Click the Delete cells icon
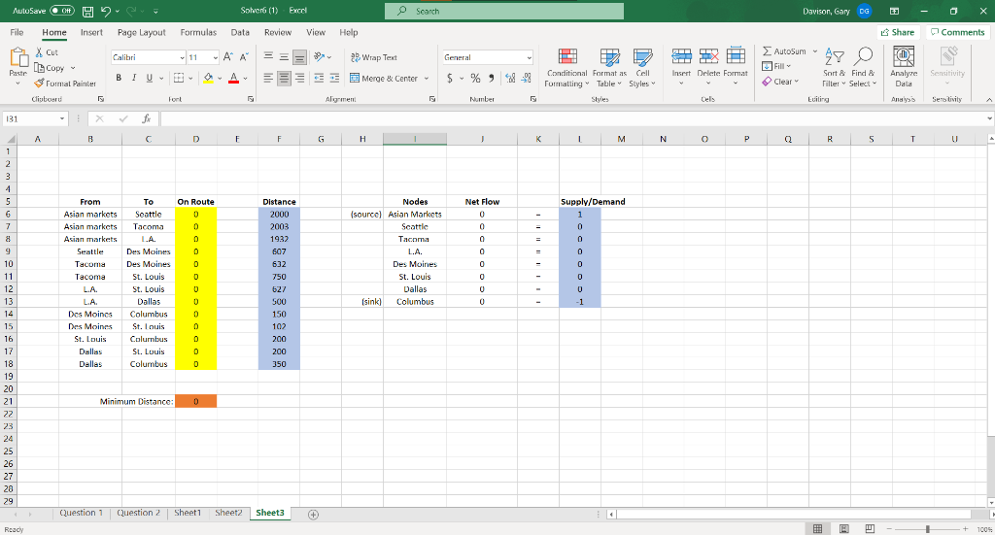 click(x=708, y=56)
